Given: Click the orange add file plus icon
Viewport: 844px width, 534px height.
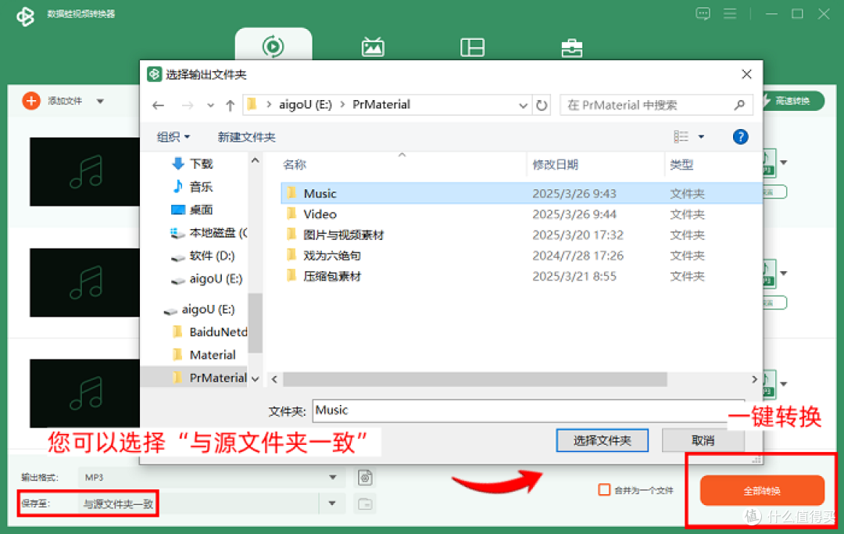Looking at the screenshot, I should tap(31, 101).
